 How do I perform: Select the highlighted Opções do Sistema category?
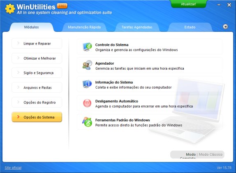37,117
